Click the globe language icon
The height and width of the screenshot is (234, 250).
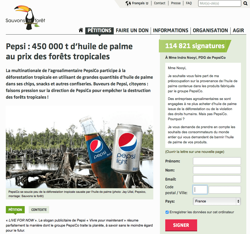click(x=128, y=3)
